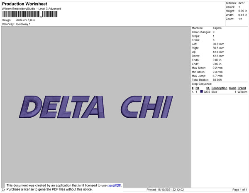The image size is (249, 193).
Task: Select the Width value 6.81 in
Action: click(243, 15)
